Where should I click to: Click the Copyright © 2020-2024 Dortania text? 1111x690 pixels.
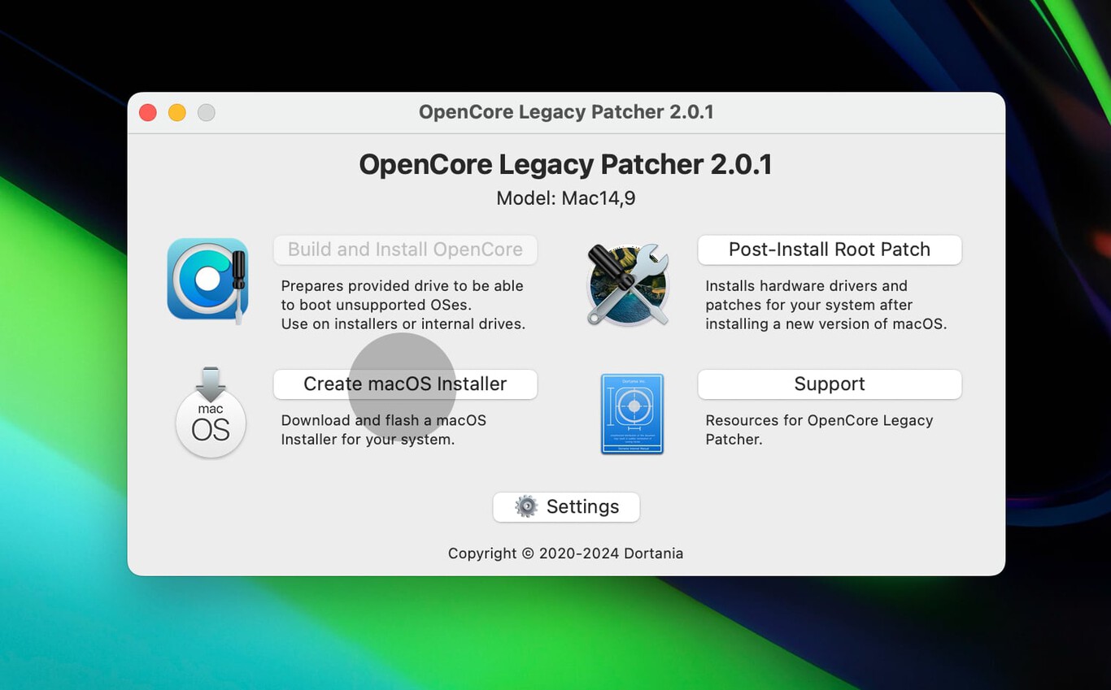tap(565, 553)
